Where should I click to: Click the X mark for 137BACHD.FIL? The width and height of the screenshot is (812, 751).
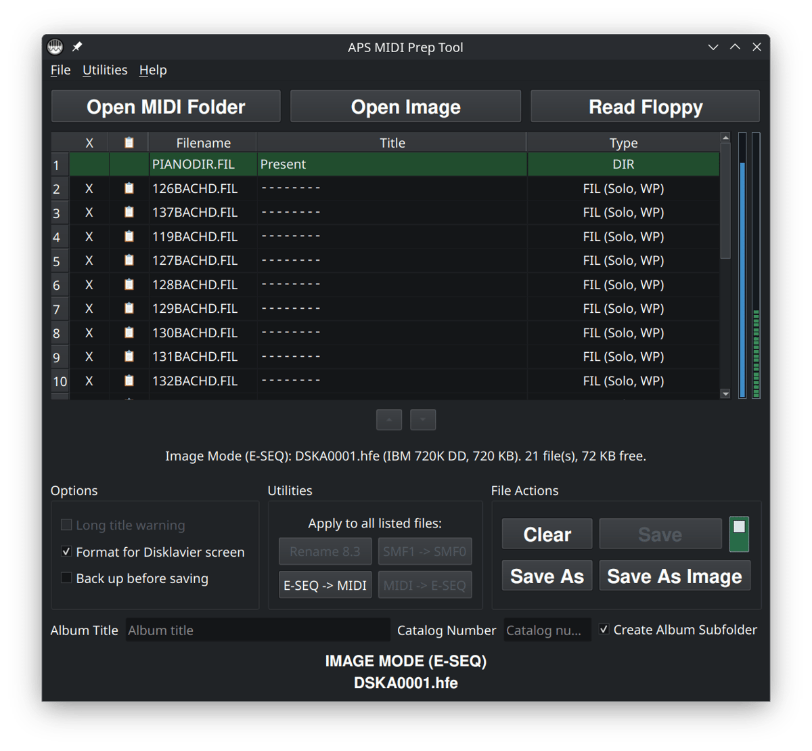(x=89, y=213)
